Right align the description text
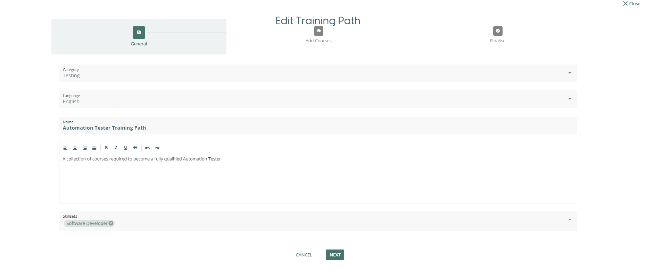Screen dimensions: 646x280 coord(85,148)
